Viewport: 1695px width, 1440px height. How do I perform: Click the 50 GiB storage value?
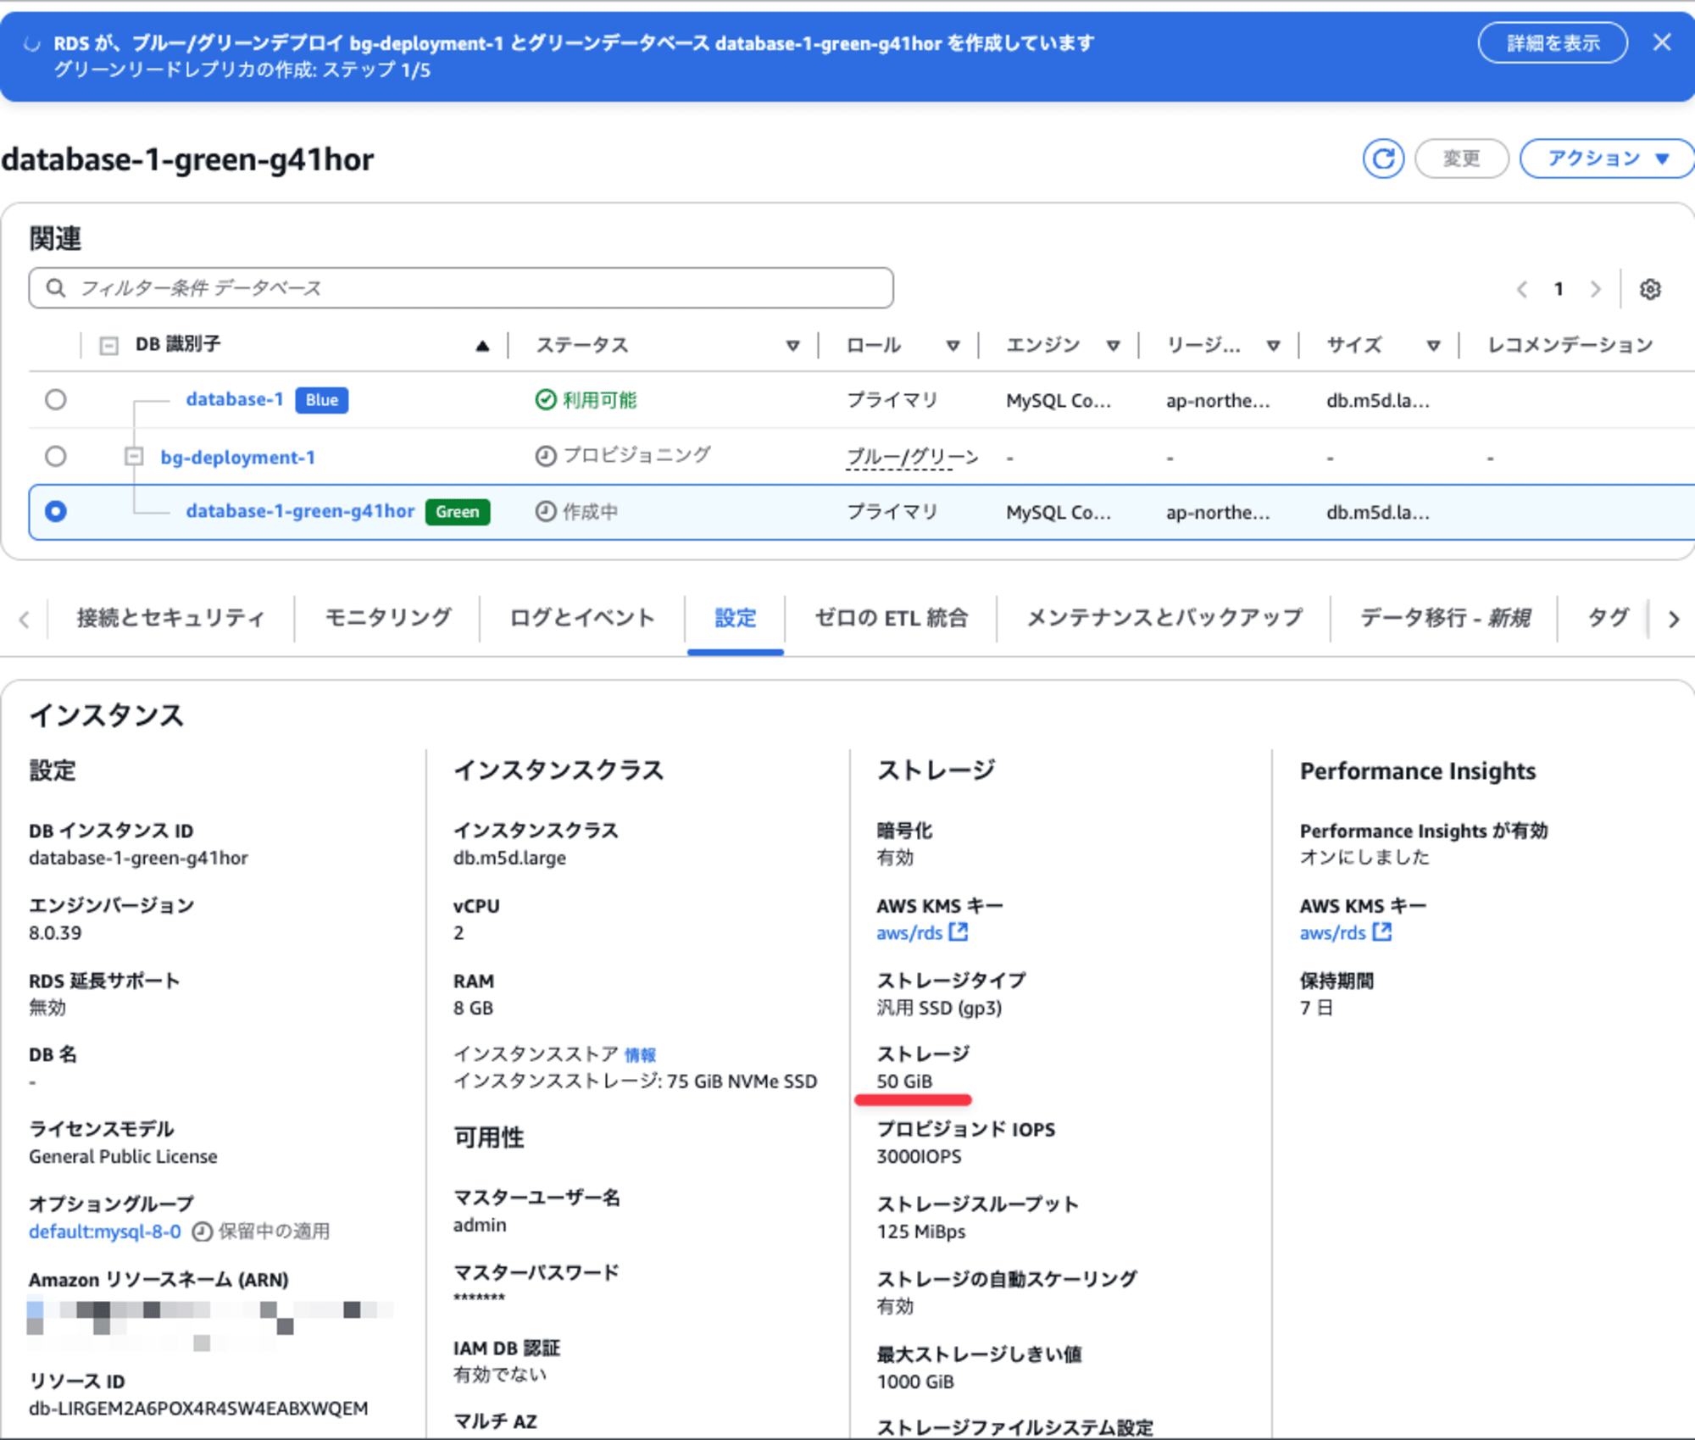904,1081
